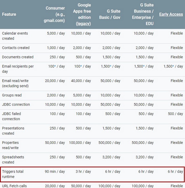Click the JDBC failed connection row label
The width and height of the screenshot is (185, 188).
click(11, 116)
